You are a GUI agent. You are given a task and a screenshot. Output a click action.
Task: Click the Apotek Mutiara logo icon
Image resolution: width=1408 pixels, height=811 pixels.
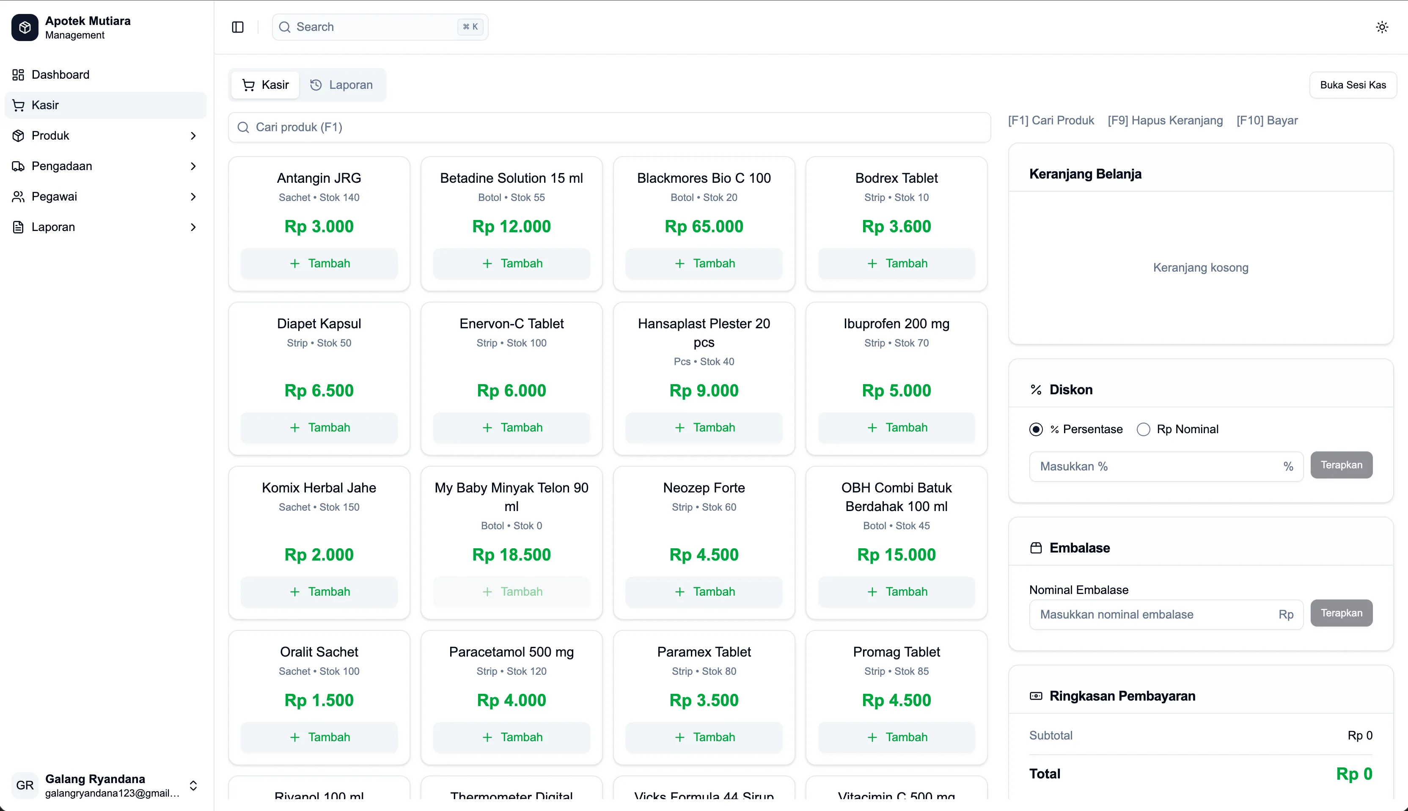pos(25,27)
